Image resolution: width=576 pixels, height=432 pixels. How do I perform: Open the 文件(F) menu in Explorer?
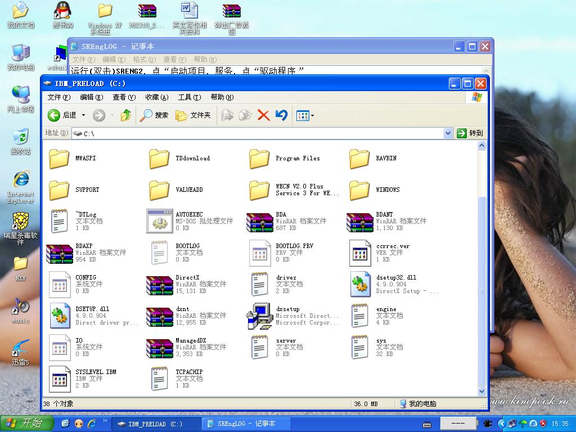pos(58,97)
